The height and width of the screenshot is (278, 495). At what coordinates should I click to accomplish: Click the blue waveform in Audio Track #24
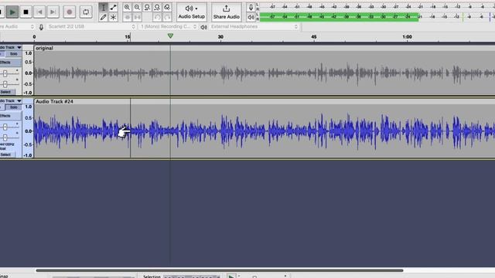265,131
